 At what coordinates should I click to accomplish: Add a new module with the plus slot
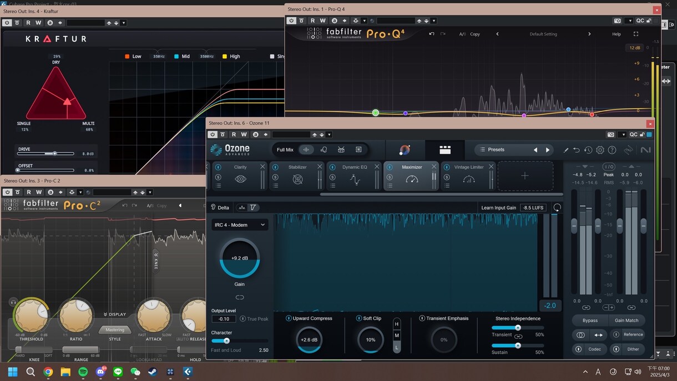pos(525,176)
